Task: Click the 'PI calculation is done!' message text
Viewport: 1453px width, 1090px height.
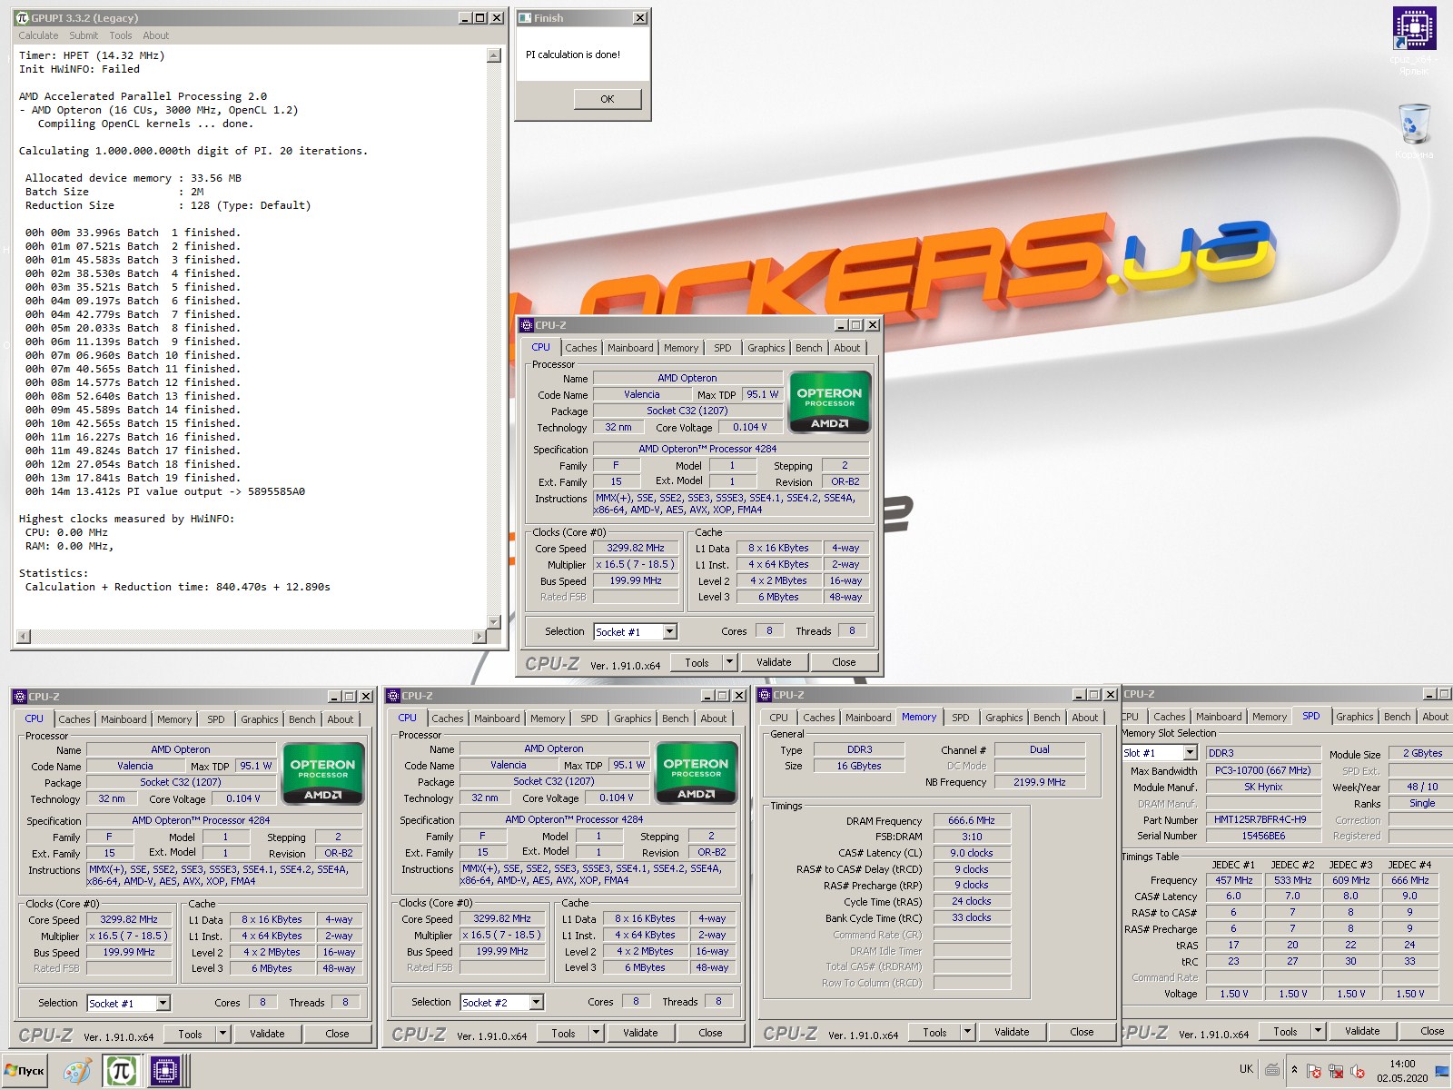Action: (573, 54)
